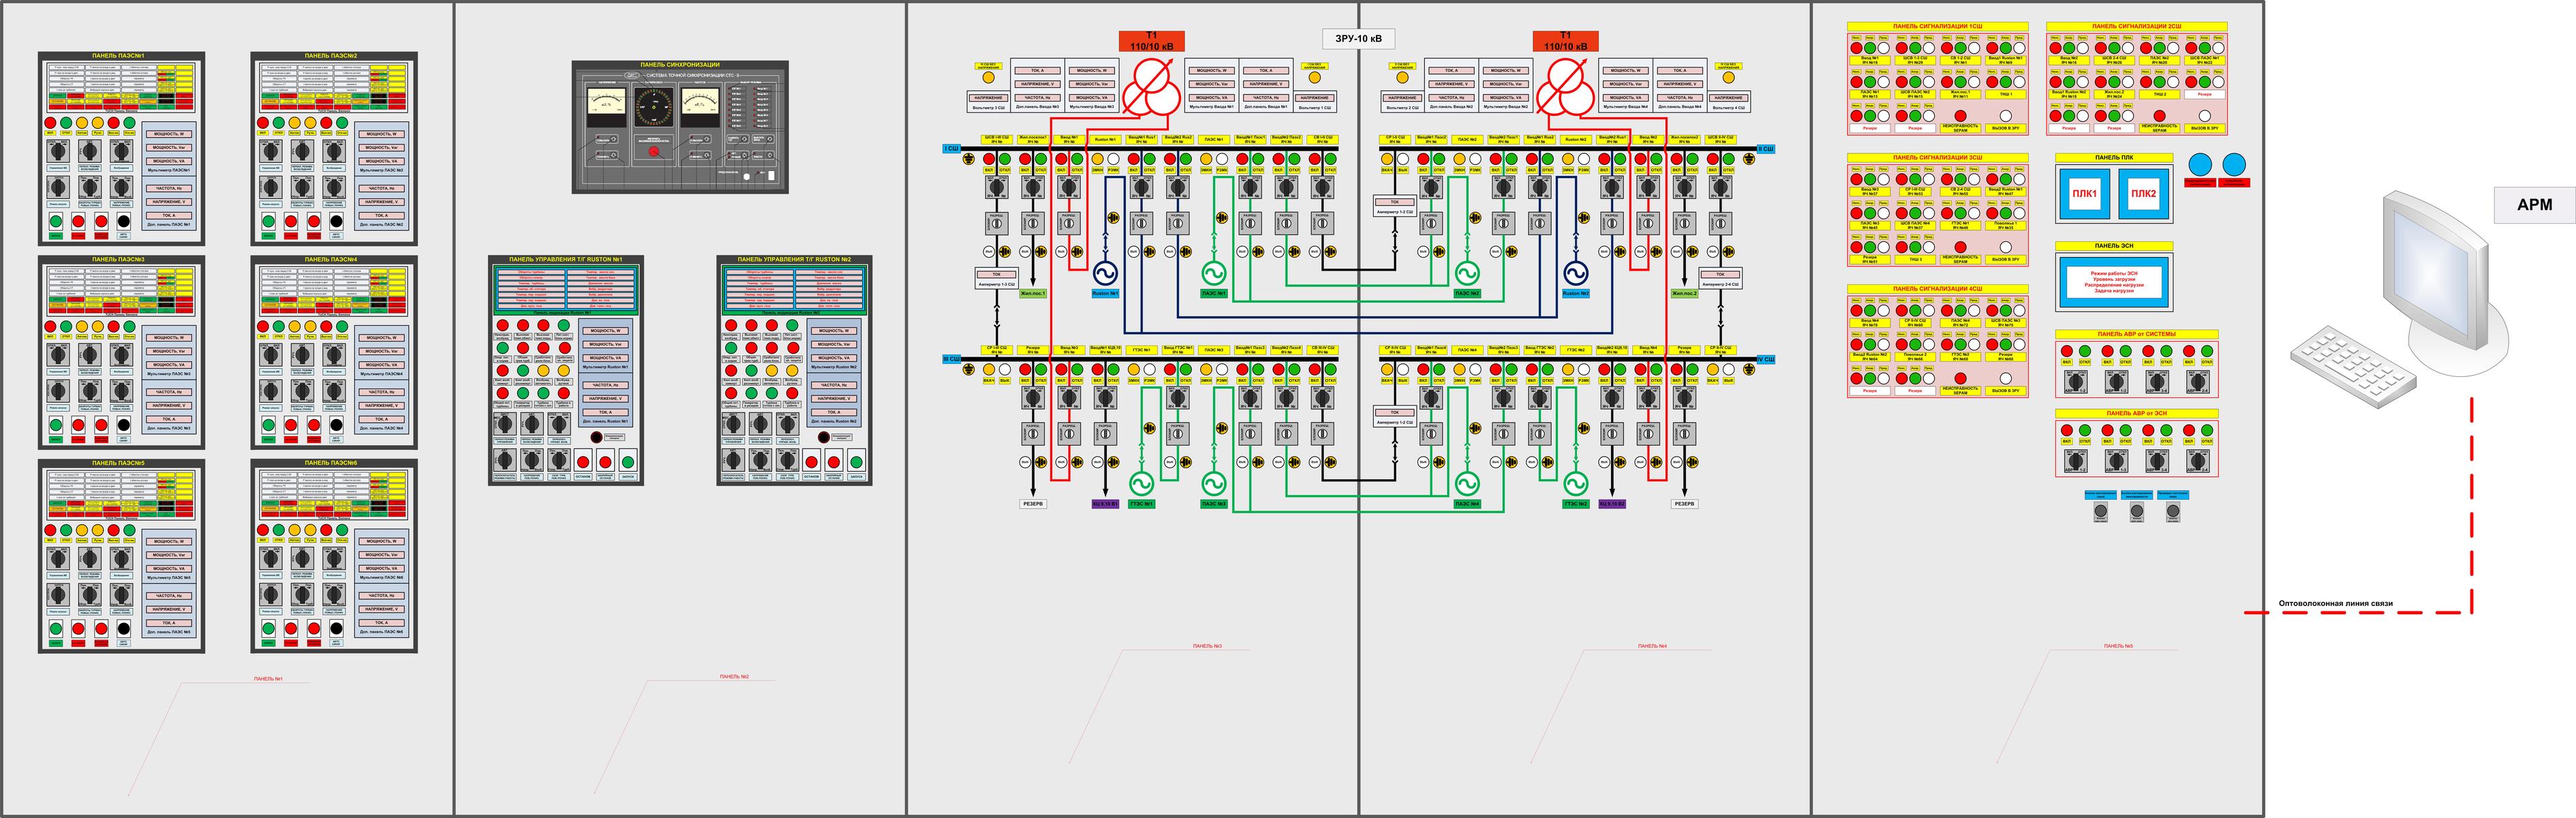The width and height of the screenshot is (2576, 818).
Task: Click МОЩНОСТЬ, W in Мультиметр Ruston №1
Action: pyautogui.click(x=605, y=331)
